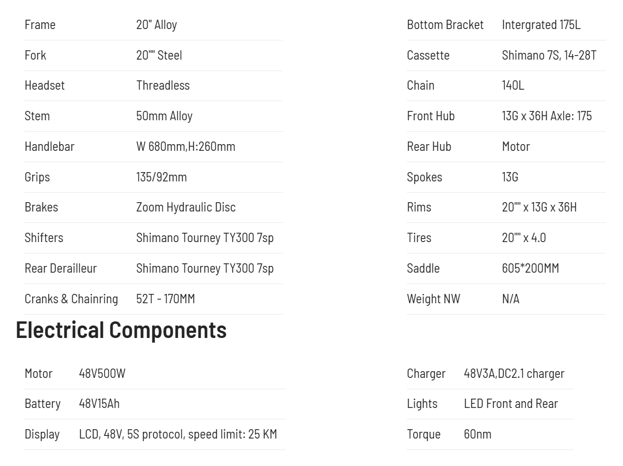Click the 'Shimano 7S, 14-28T' cassette value
This screenshot has width=623, height=466.
(549, 55)
